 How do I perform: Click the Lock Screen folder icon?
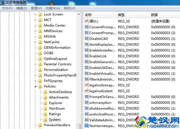(40, 14)
